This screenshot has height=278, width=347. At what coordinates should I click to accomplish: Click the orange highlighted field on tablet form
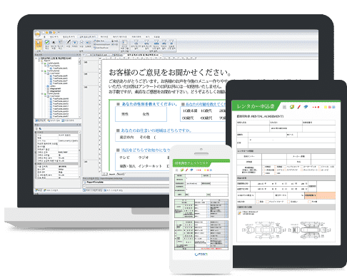pos(320,195)
